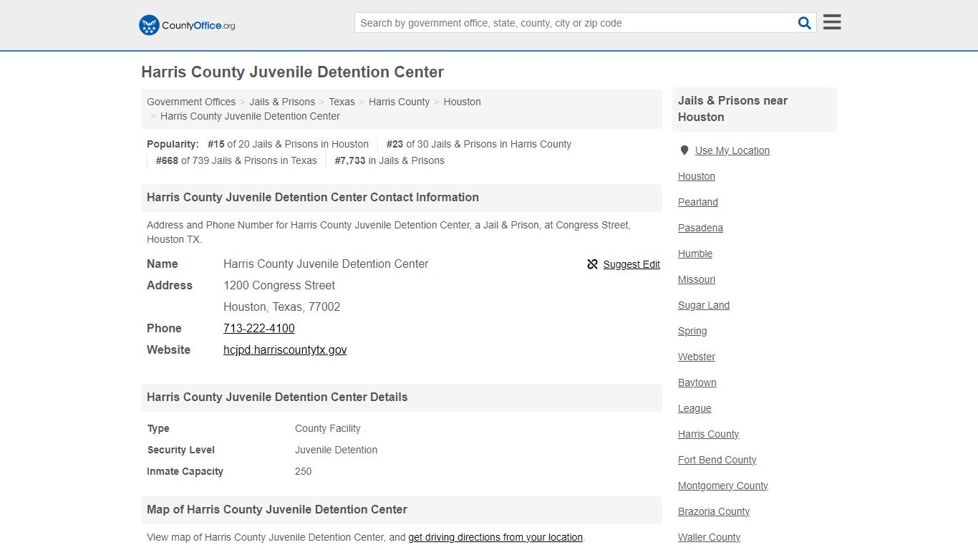Open Brazoria County link
The height and width of the screenshot is (550, 978).
point(714,511)
